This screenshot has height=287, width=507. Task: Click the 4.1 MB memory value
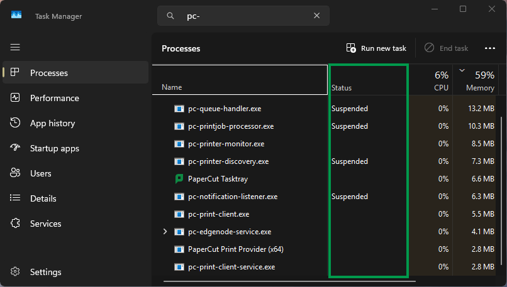(x=483, y=232)
